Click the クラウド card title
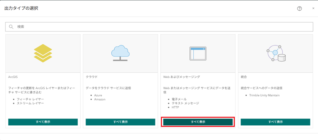Screen dimensions: 318x140 pyautogui.click(x=92, y=77)
